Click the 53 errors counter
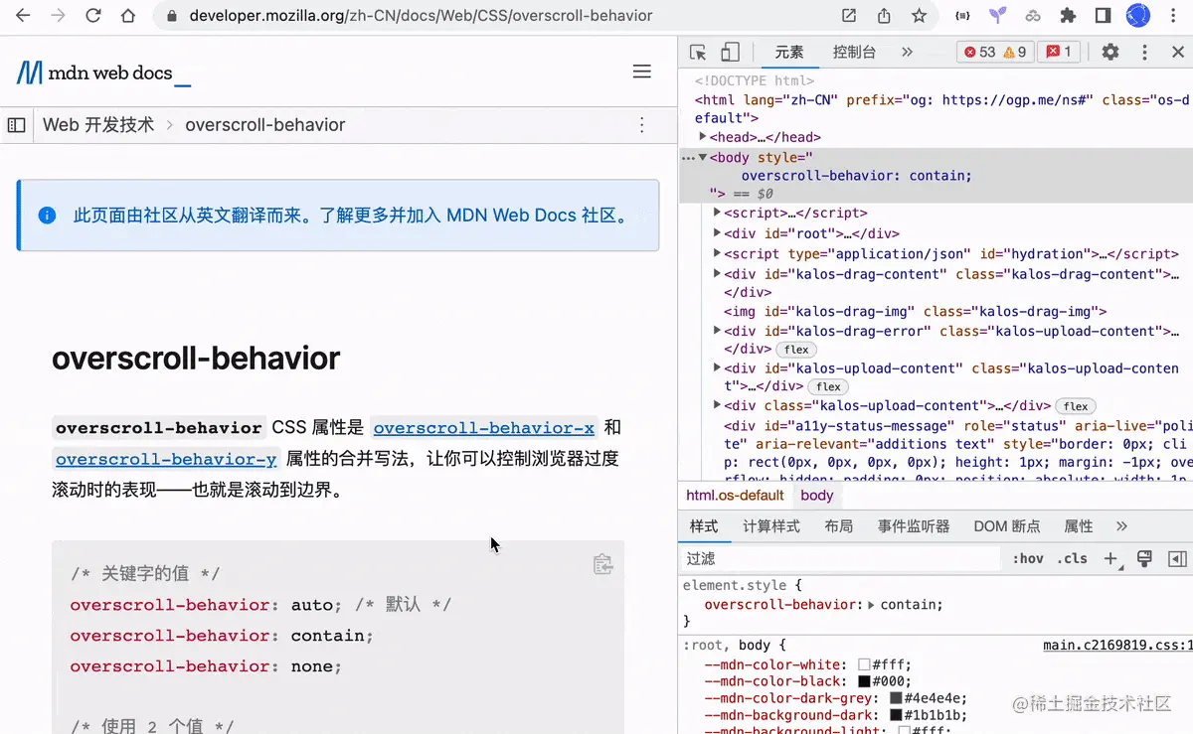This screenshot has height=734, width=1193. click(x=979, y=53)
